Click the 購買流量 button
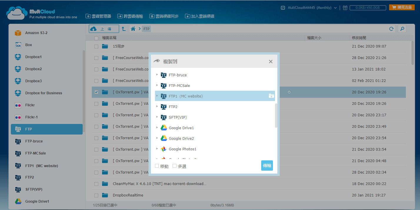Screen dimensions: 420x210 (402, 7)
